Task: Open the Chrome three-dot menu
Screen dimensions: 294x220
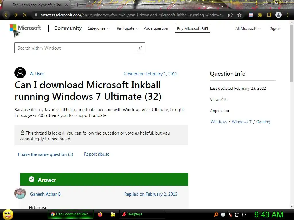Action: [288, 15]
